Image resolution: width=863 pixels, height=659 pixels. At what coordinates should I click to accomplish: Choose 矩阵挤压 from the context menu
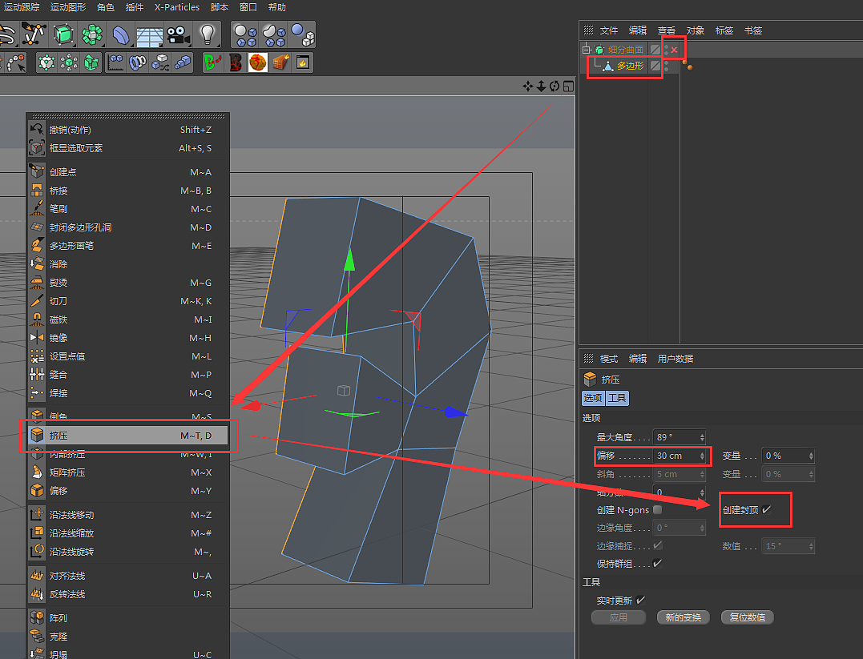click(x=127, y=472)
